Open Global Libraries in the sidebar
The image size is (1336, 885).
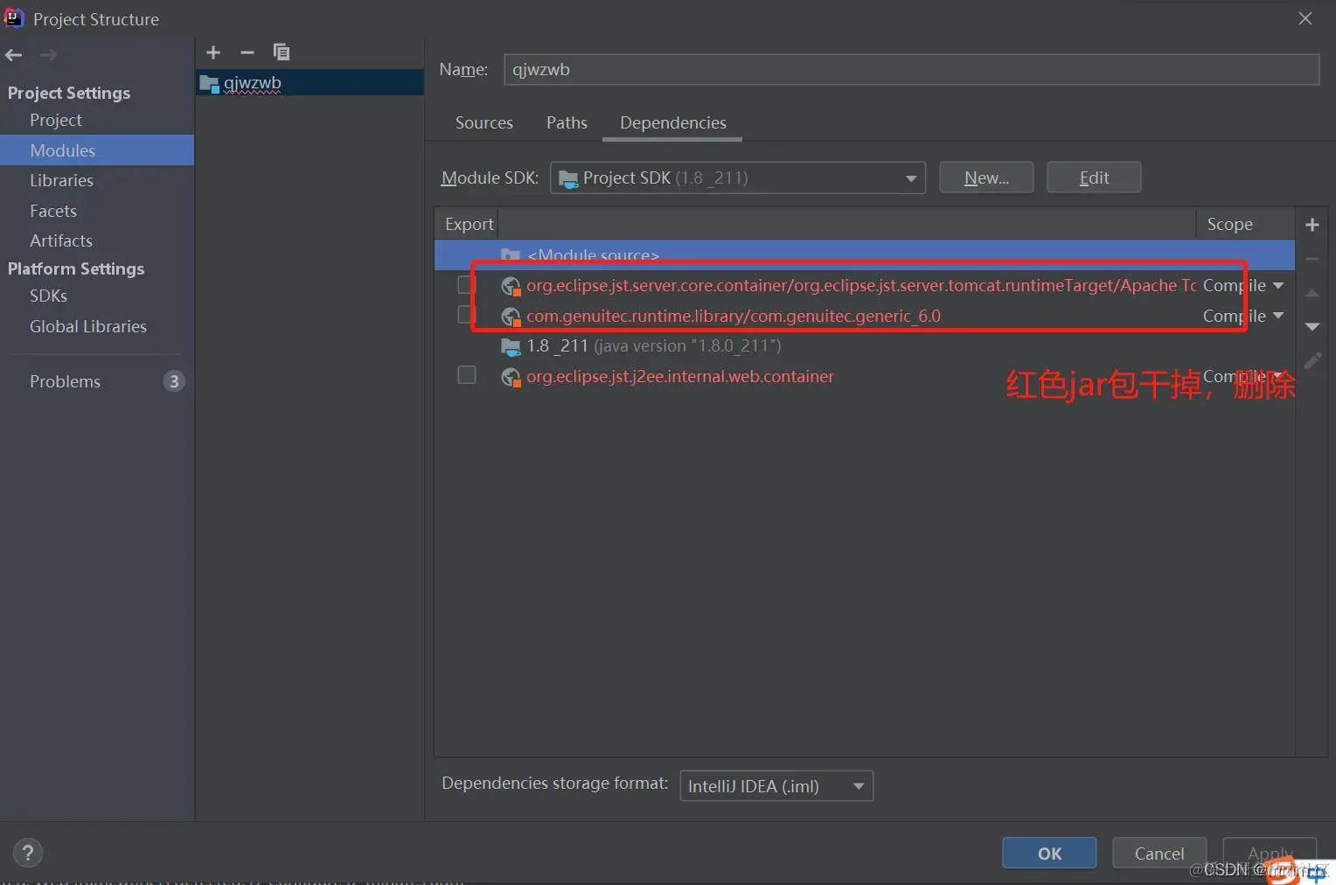pyautogui.click(x=88, y=326)
